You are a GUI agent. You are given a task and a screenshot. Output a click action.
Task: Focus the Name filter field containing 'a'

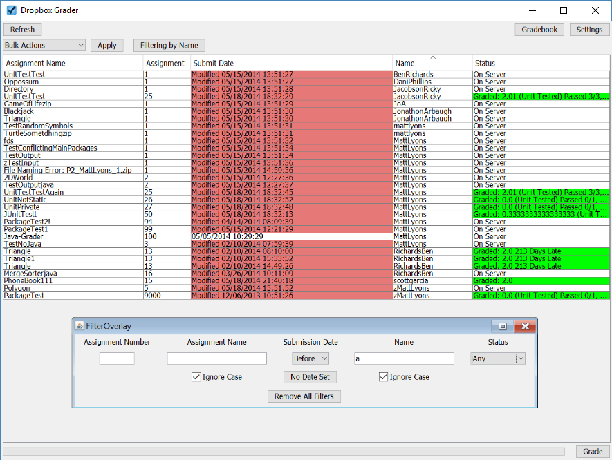click(404, 358)
